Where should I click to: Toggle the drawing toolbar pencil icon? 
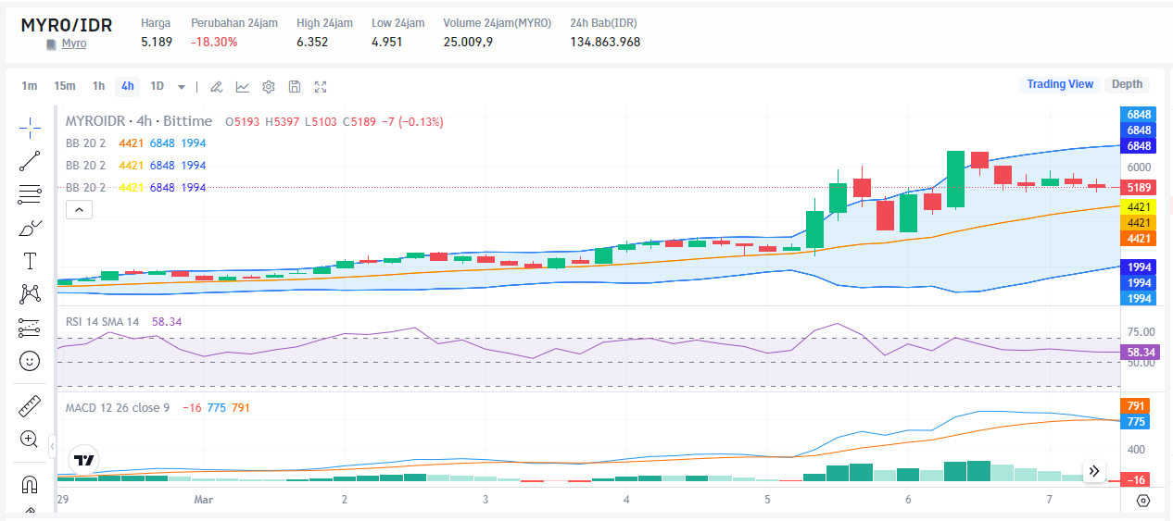point(216,87)
